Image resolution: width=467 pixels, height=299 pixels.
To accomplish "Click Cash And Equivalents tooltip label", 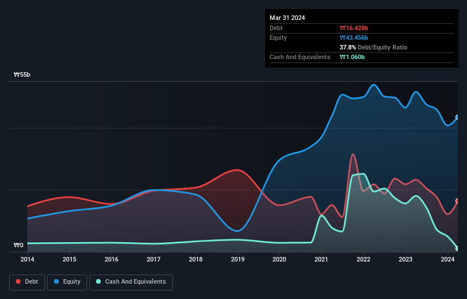I will (x=300, y=57).
